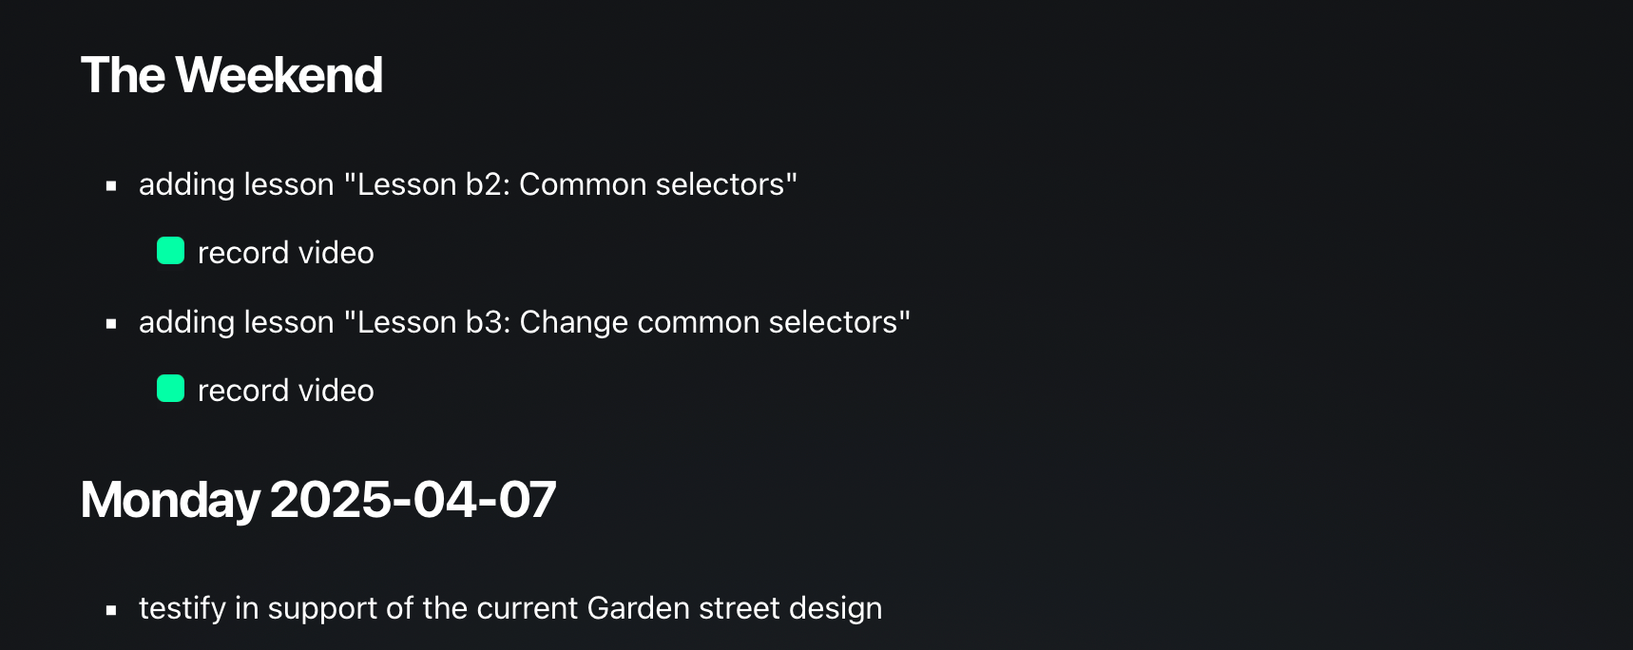Viewport: 1633px width, 650px height.
Task: Click the line adding lesson b2 Common selectors
Action: point(468,184)
